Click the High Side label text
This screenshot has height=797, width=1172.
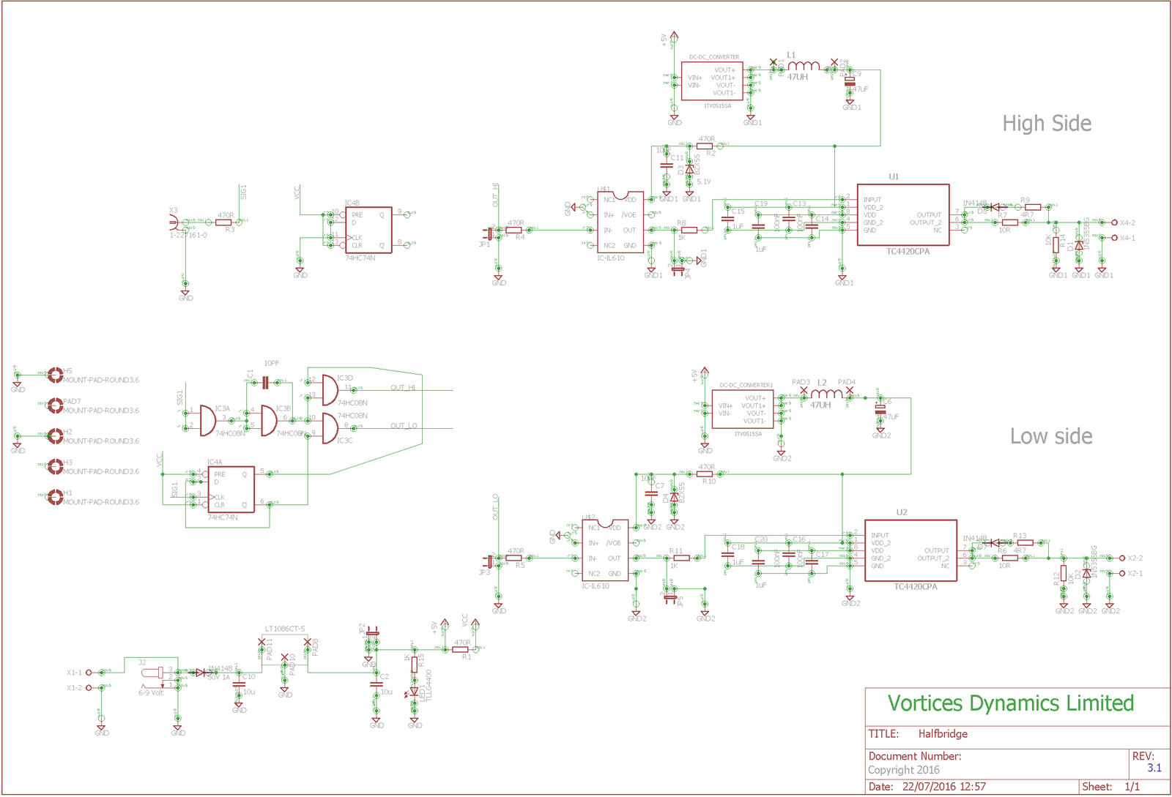pos(1047,124)
